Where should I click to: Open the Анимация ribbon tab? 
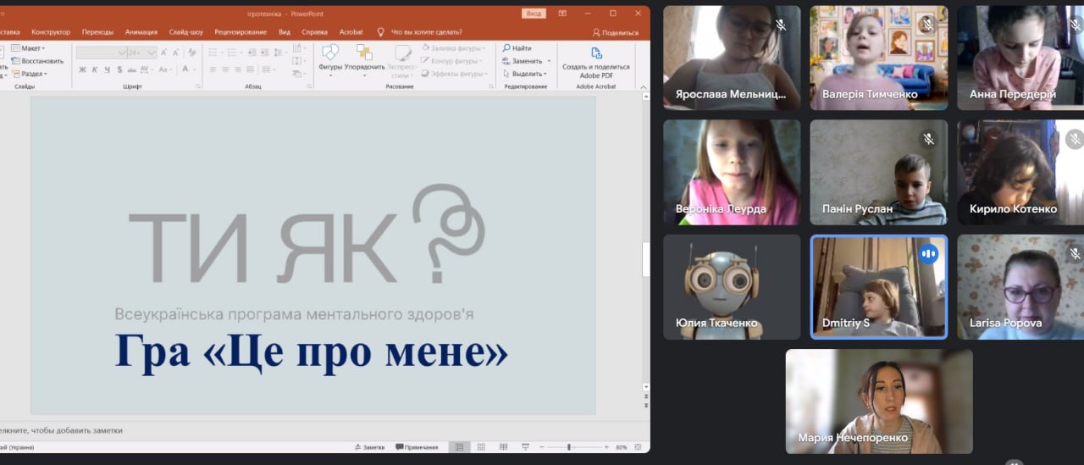pos(141,32)
